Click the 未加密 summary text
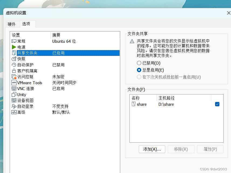Screen dimensions: 231x173 point(58,77)
